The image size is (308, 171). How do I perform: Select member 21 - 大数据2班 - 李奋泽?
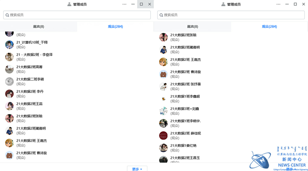click(34, 55)
